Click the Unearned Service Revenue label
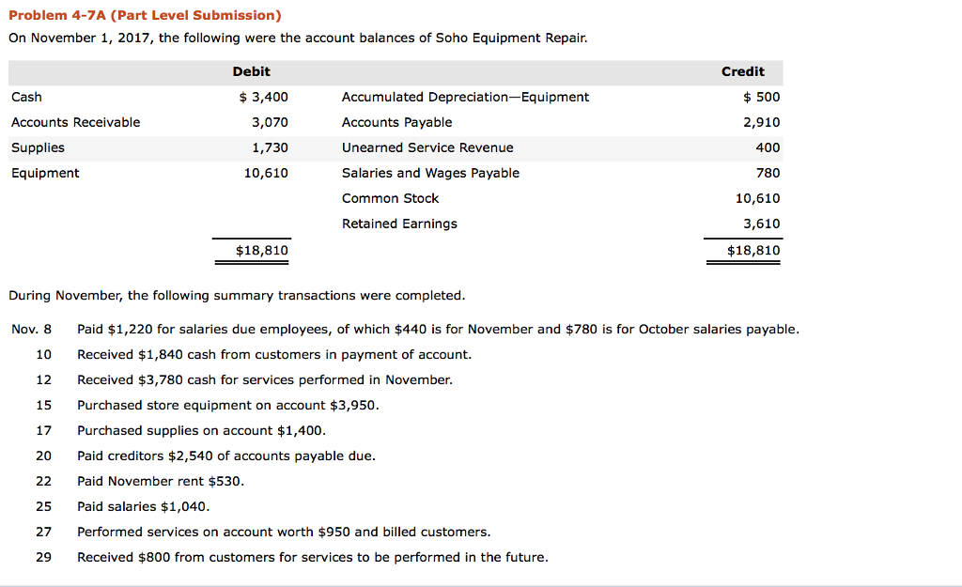The image size is (962, 587). pos(427,147)
